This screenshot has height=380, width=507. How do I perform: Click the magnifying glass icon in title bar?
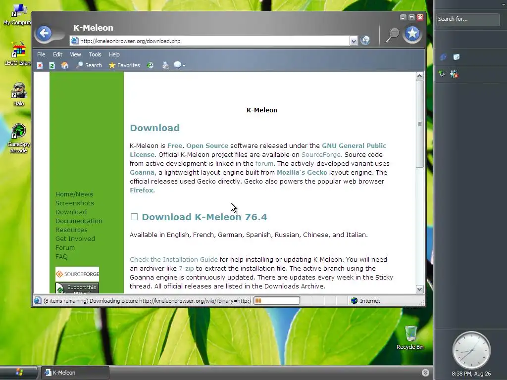coord(393,35)
